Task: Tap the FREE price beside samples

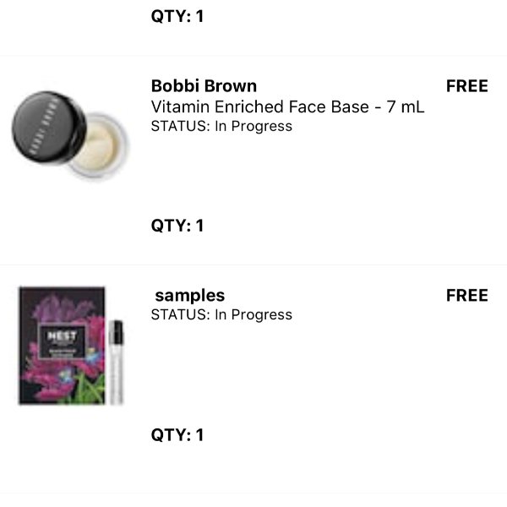Action: point(467,295)
